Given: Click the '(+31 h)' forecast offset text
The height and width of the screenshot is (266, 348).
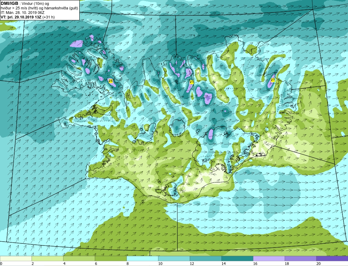Looking at the screenshot, I should coord(49,17).
